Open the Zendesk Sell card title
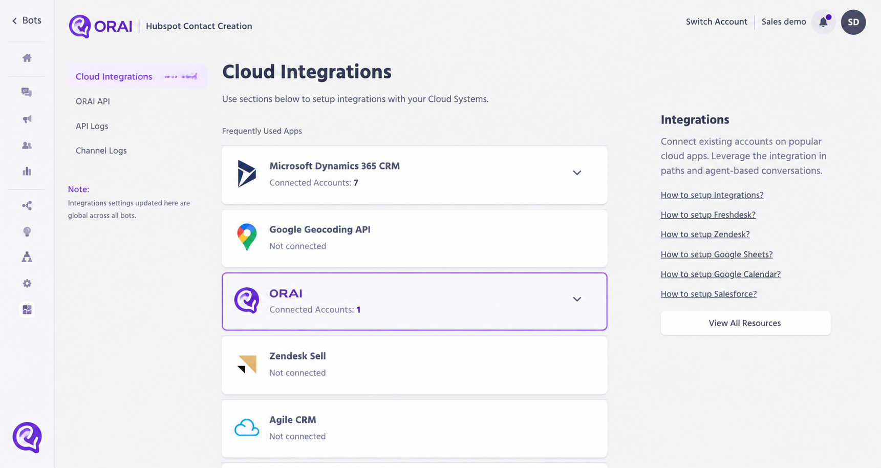This screenshot has width=881, height=468. (297, 356)
